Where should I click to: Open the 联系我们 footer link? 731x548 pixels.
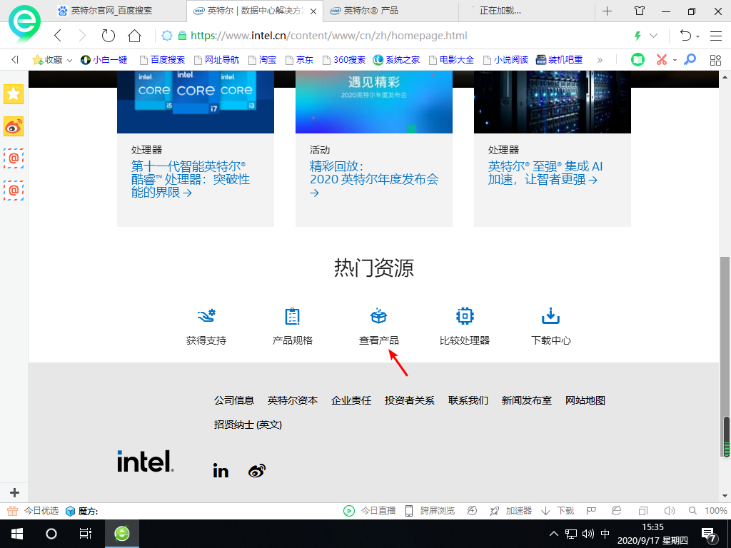[x=468, y=400]
